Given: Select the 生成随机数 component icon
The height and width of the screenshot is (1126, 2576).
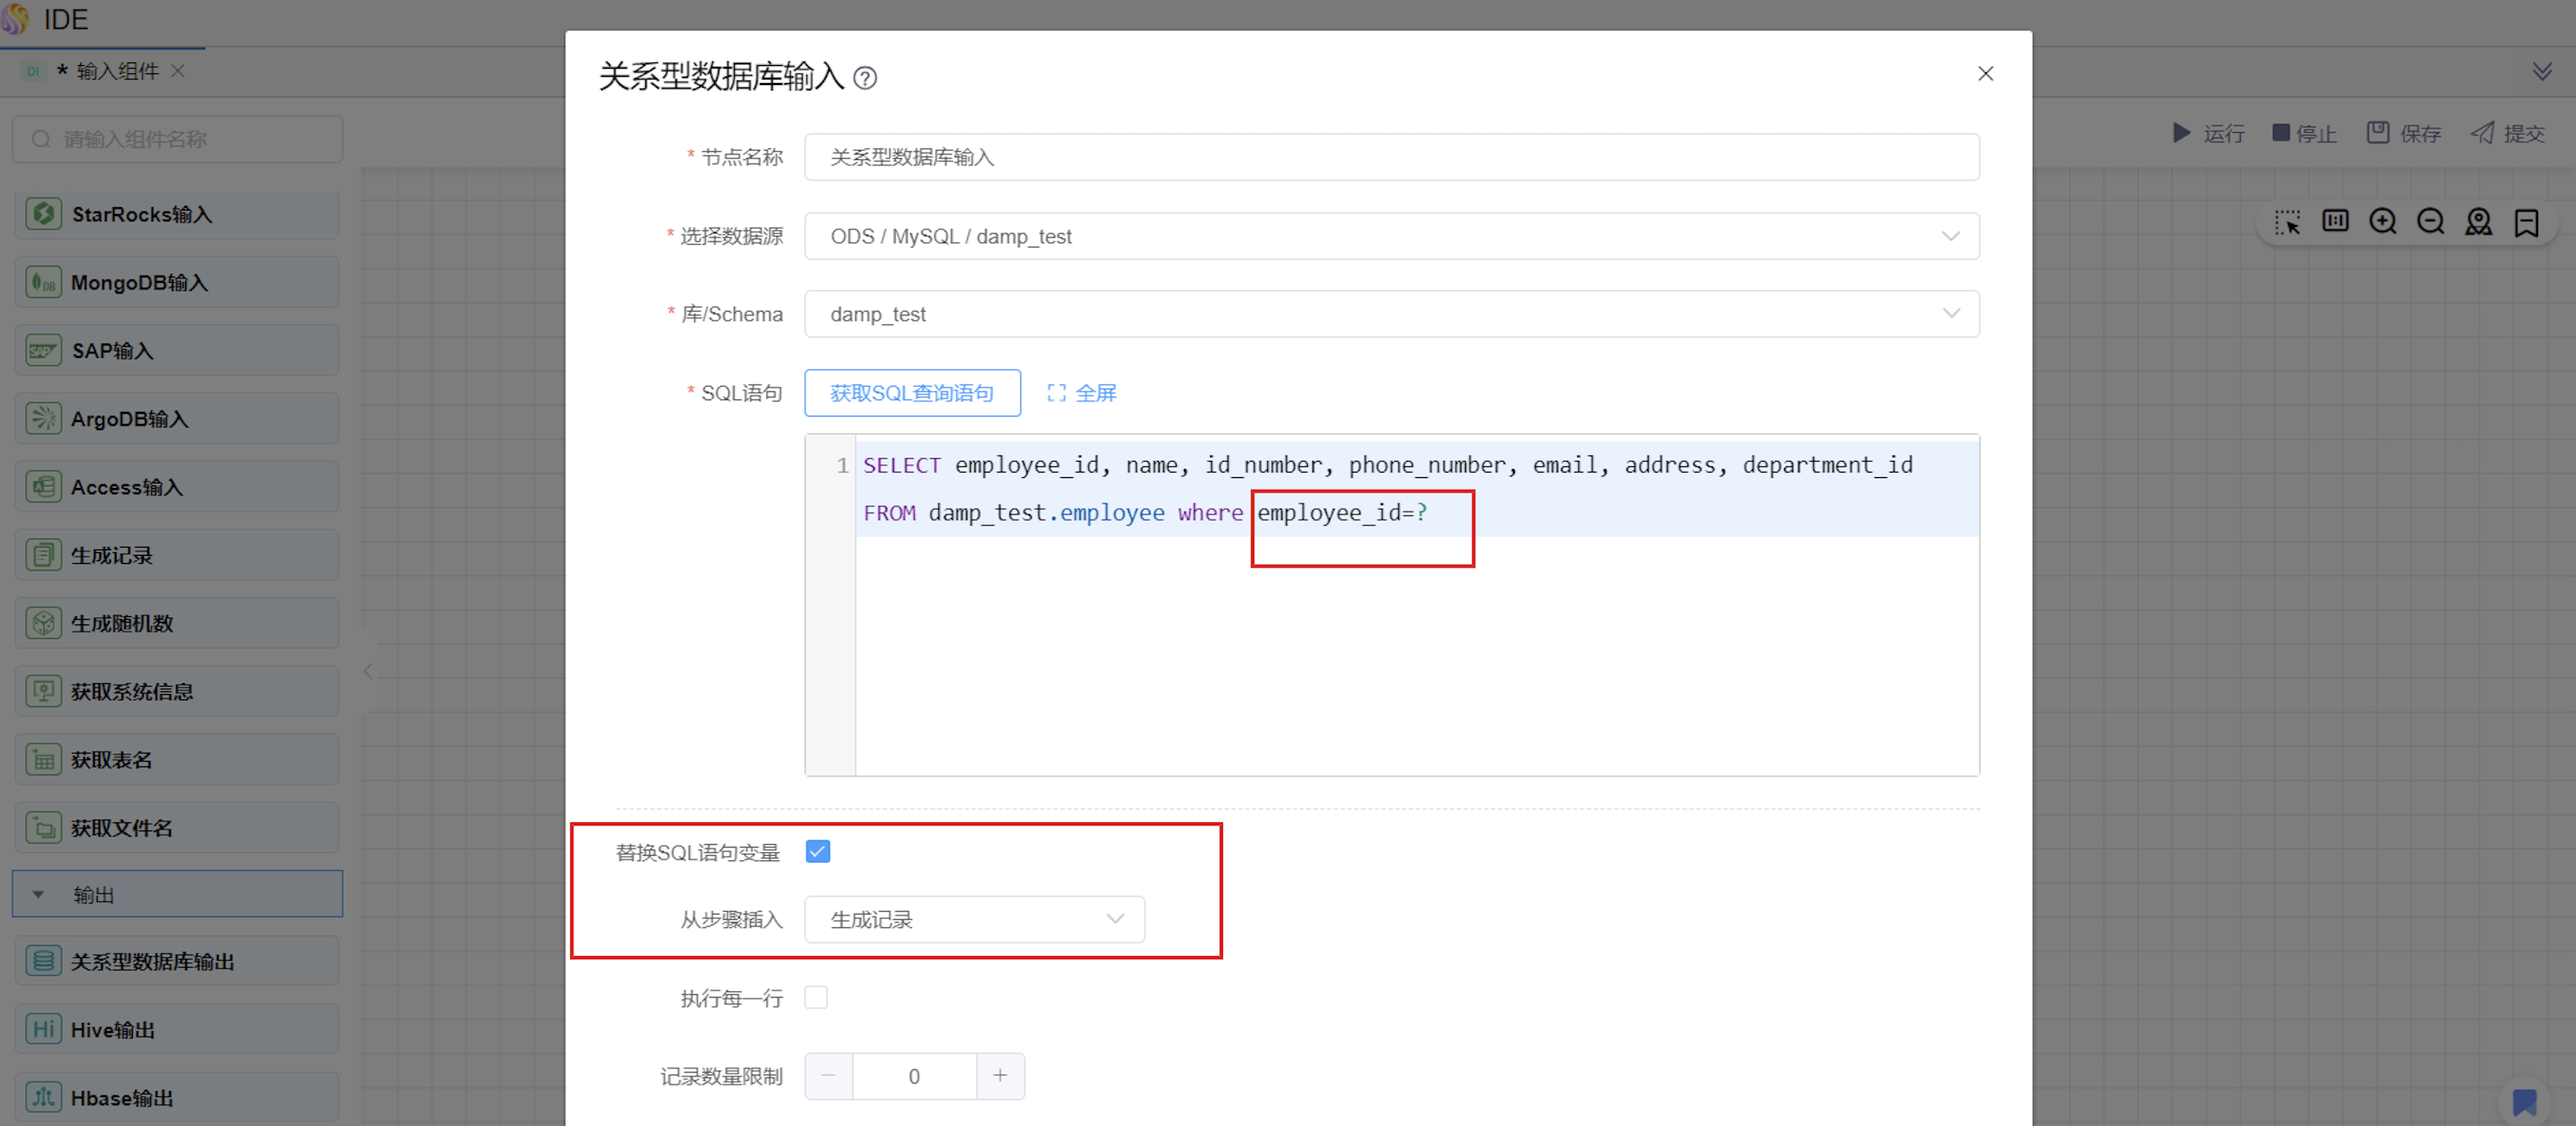Looking at the screenshot, I should click(43, 624).
